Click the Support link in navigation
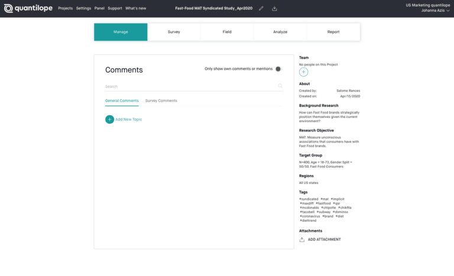454x276 pixels. (115, 8)
